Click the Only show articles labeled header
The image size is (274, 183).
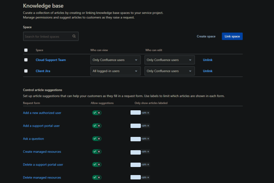pyautogui.click(x=151, y=103)
